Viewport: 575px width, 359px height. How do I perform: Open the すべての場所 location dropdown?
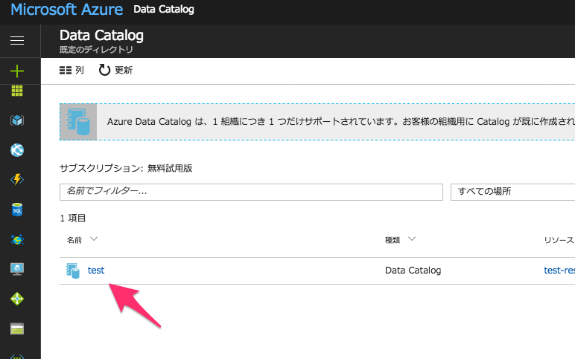pos(512,192)
